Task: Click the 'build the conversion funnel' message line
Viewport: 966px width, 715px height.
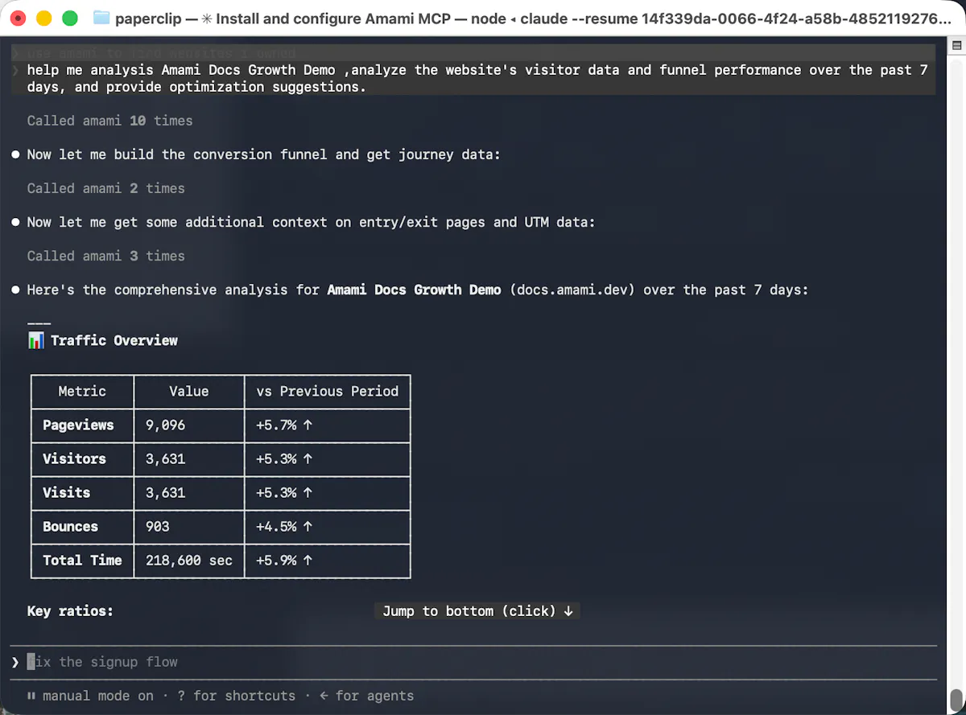Action: click(263, 154)
